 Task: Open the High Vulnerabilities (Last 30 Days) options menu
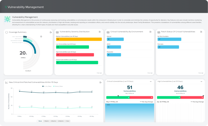pos(201,81)
